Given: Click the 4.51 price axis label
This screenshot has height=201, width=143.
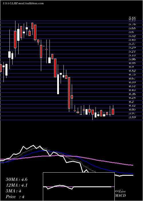Looking at the screenshot, I should [132, 86].
